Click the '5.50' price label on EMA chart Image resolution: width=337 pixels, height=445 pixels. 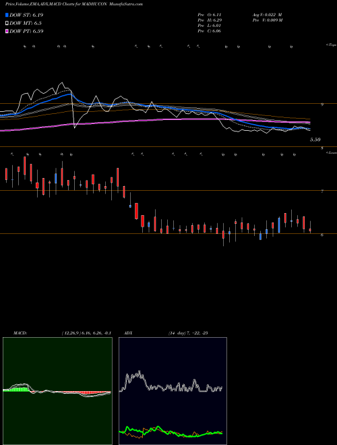coord(315,140)
